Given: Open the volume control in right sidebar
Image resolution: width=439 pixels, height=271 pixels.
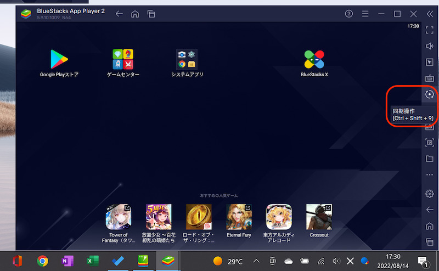Looking at the screenshot, I should tap(430, 46).
